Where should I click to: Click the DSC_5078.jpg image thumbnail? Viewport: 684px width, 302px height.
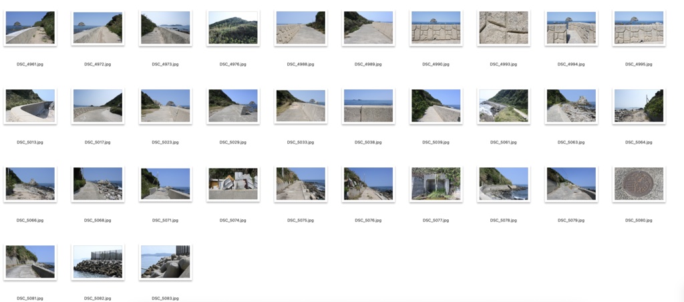[x=504, y=183]
